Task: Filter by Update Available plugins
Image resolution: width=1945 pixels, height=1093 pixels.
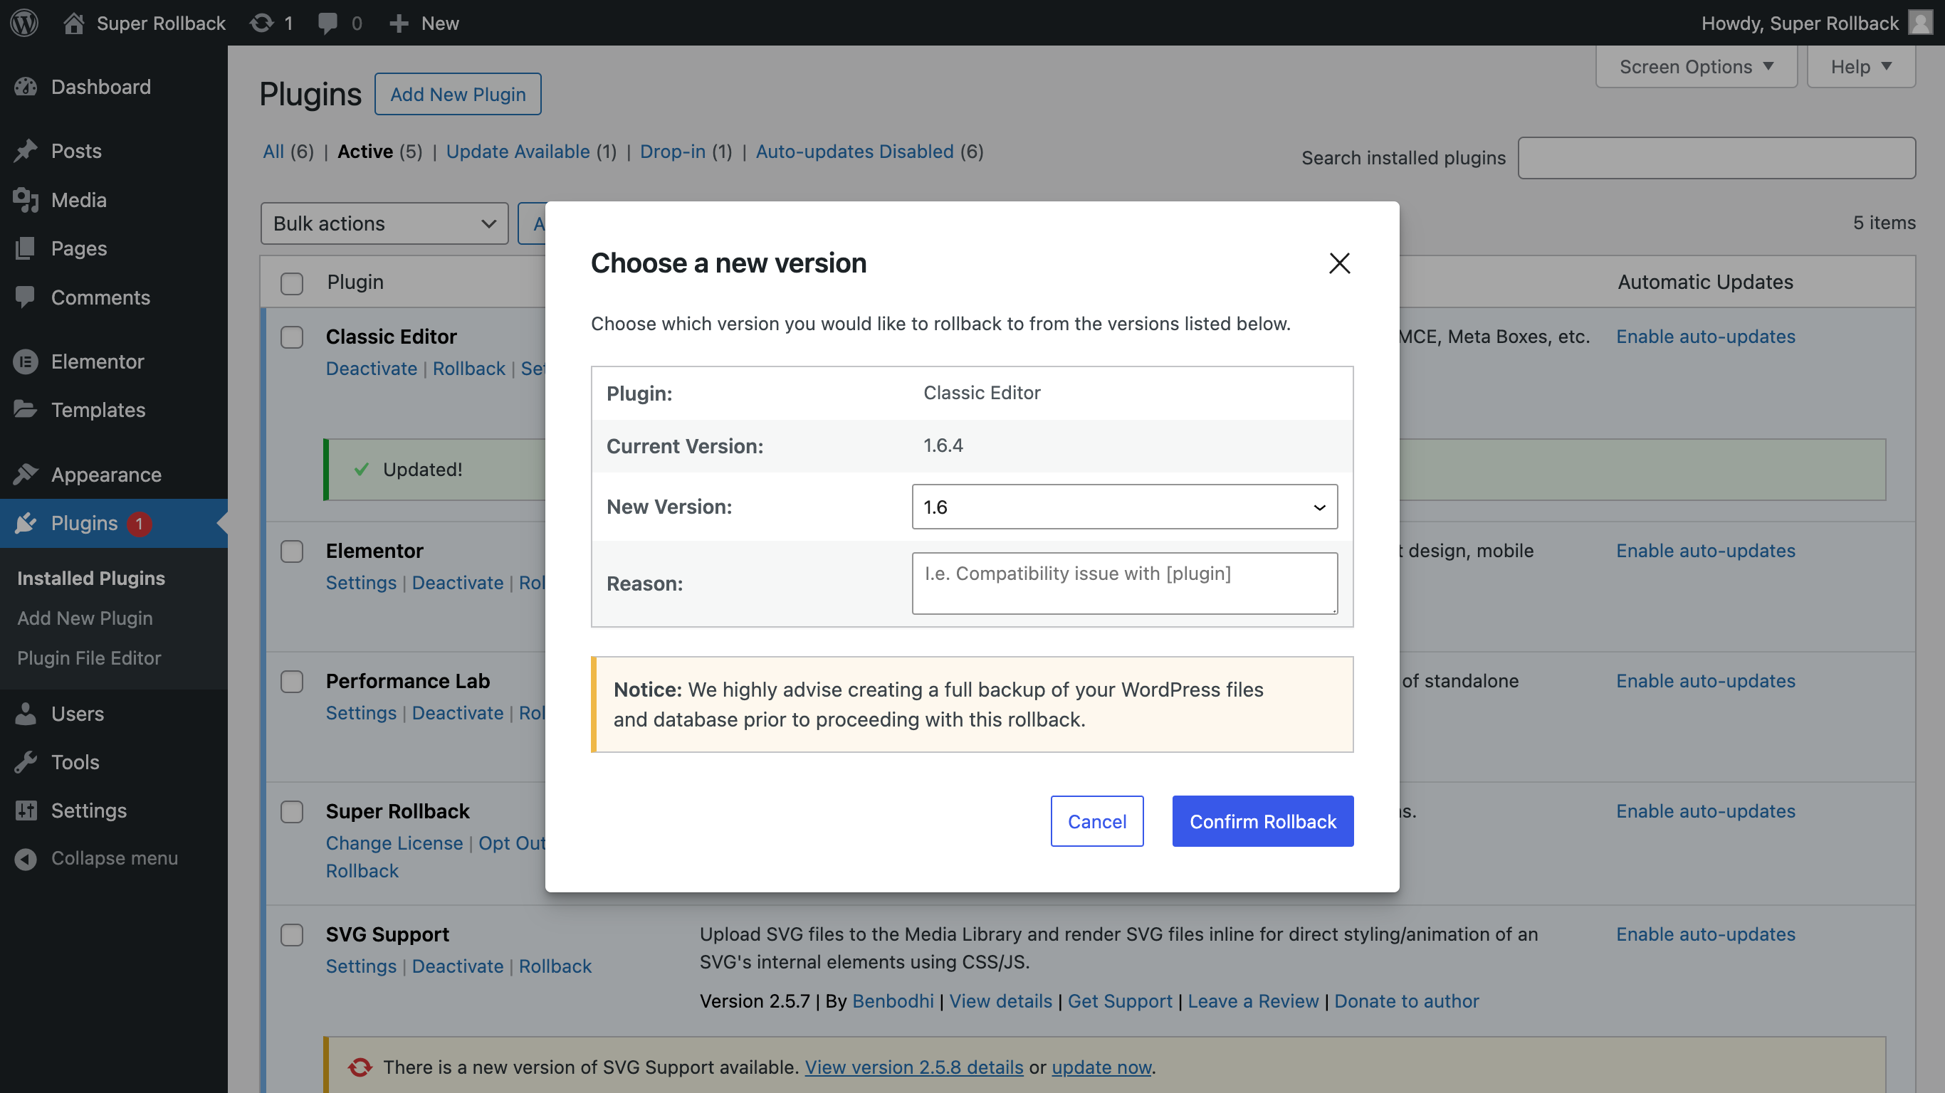Action: [518, 152]
